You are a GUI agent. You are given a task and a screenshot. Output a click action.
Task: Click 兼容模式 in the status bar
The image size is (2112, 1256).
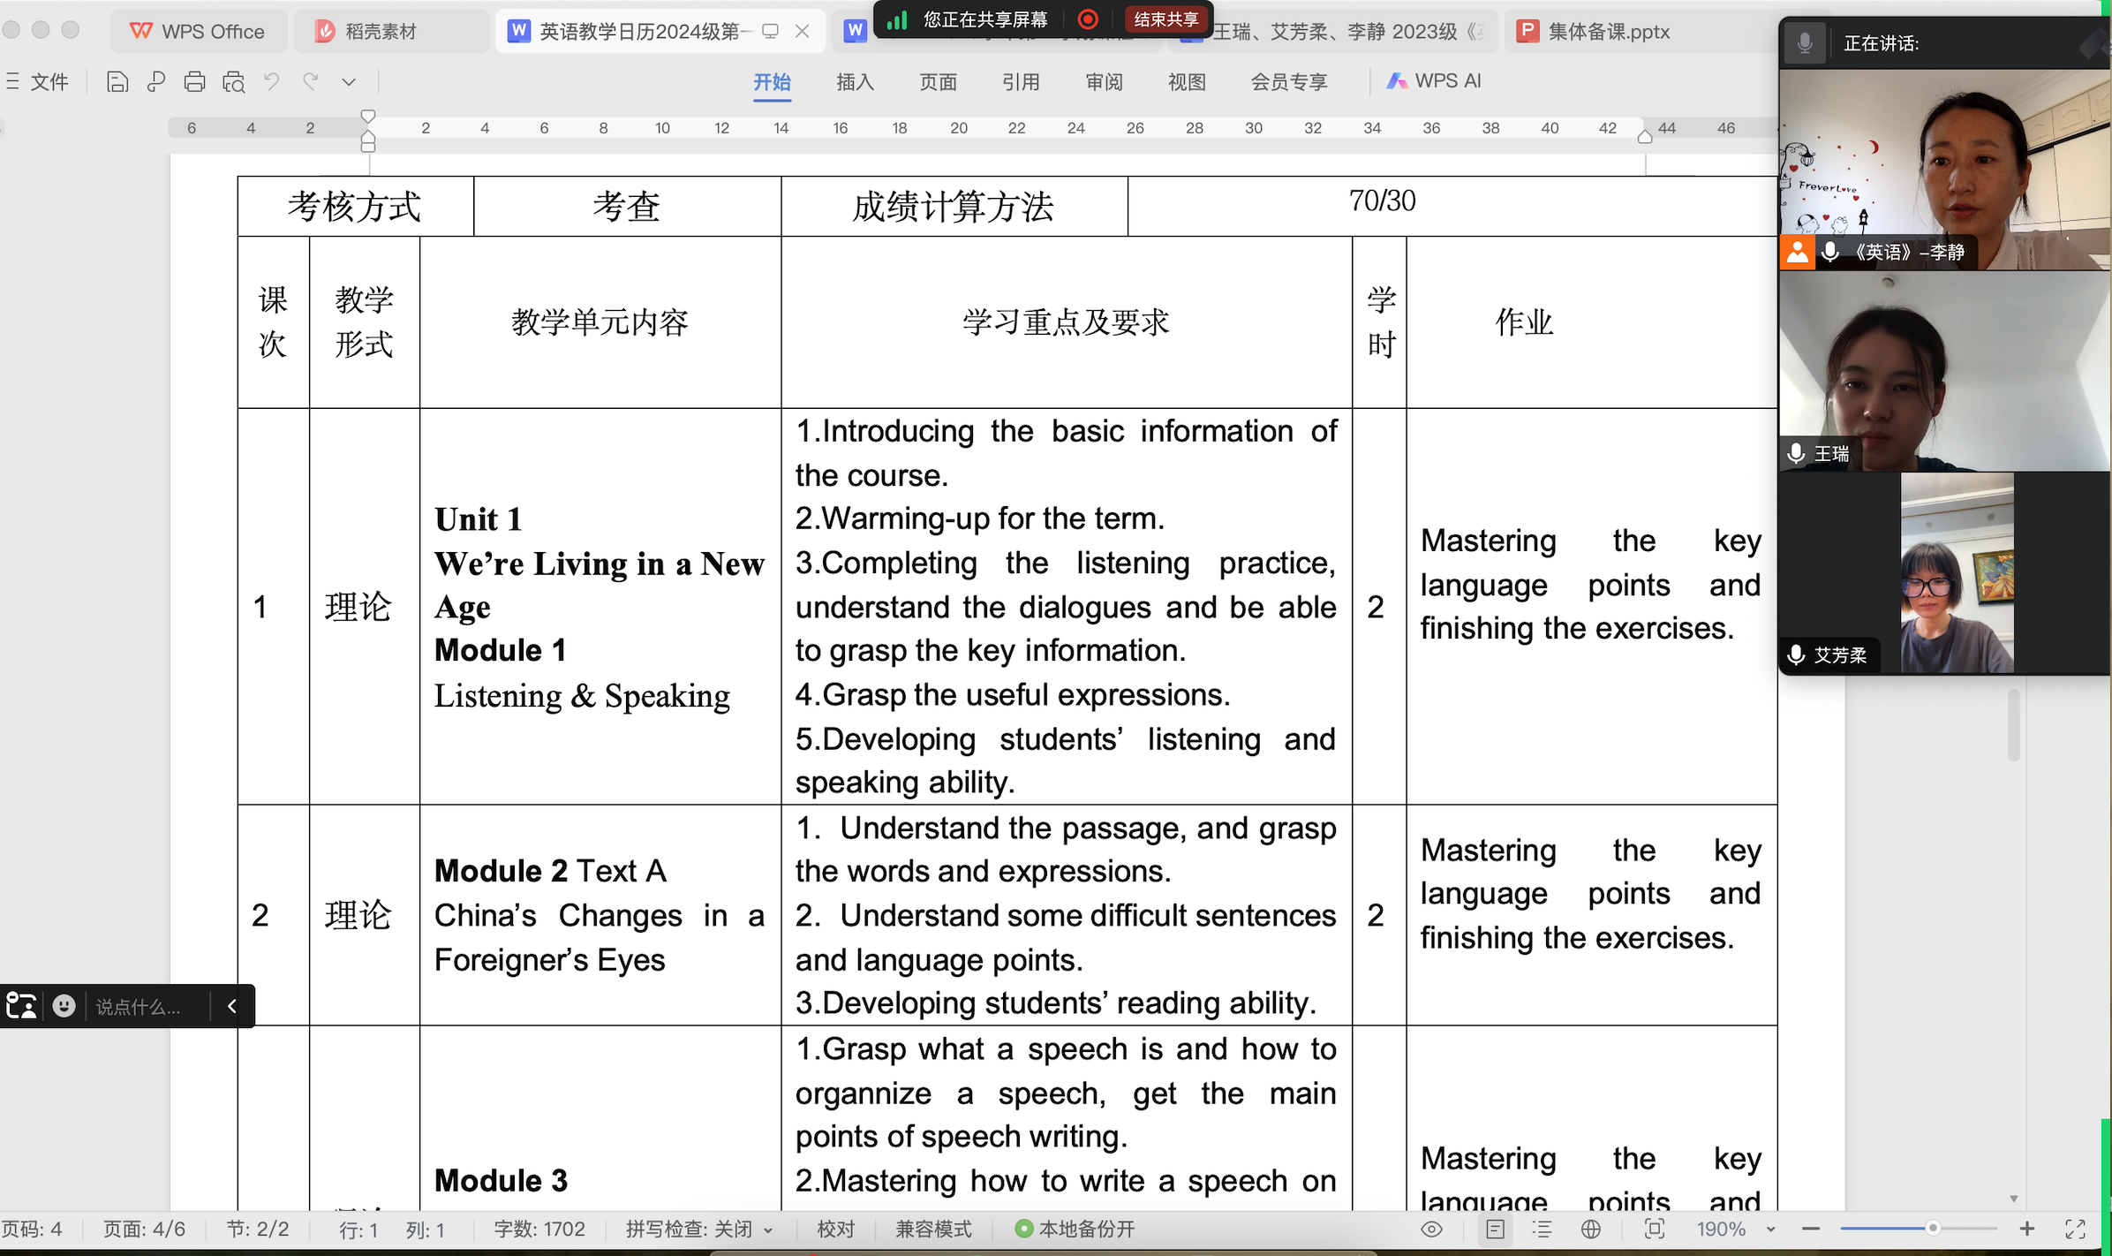tap(933, 1230)
